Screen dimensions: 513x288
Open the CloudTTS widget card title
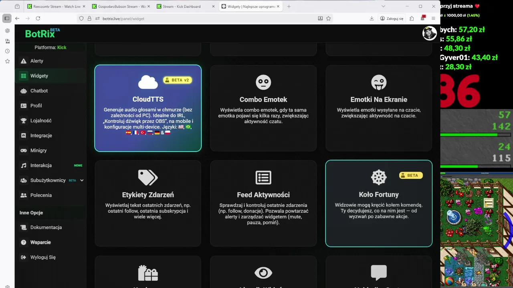click(148, 99)
